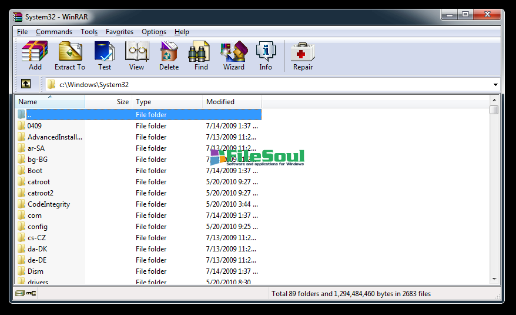Screen dimensions: 516x315
Task: Click folder icon in the address bar
Action: coord(51,84)
